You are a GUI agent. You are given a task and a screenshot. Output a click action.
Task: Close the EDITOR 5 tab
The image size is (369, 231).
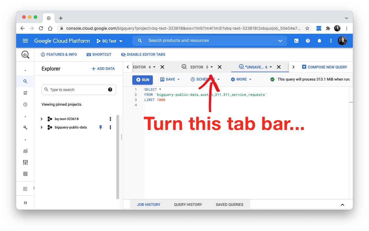220,67
